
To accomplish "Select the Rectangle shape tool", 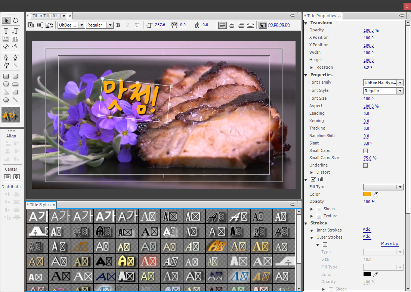I will click(6, 76).
